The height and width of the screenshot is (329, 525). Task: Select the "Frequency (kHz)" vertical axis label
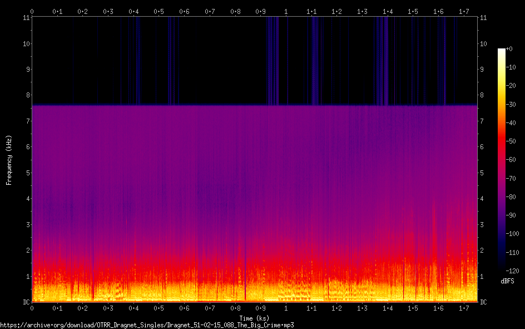tap(9, 159)
